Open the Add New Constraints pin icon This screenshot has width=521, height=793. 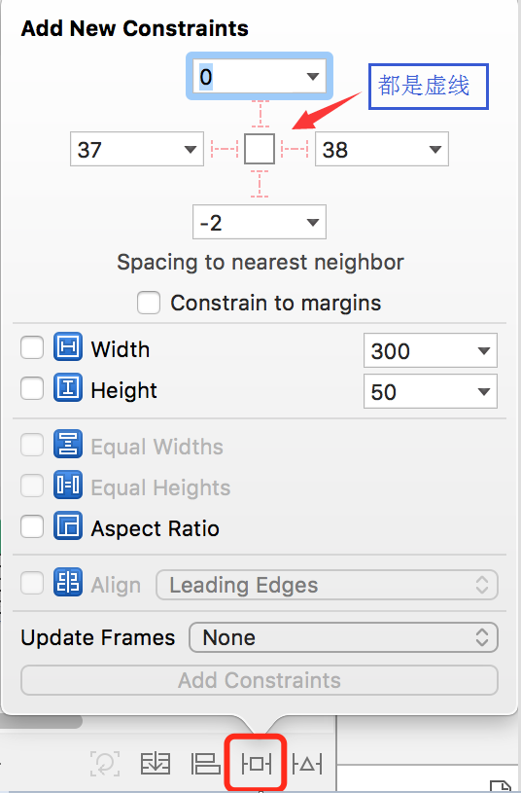257,763
